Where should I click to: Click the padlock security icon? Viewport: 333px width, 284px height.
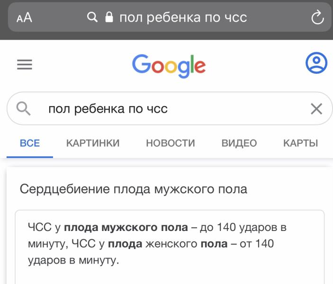coord(109,18)
